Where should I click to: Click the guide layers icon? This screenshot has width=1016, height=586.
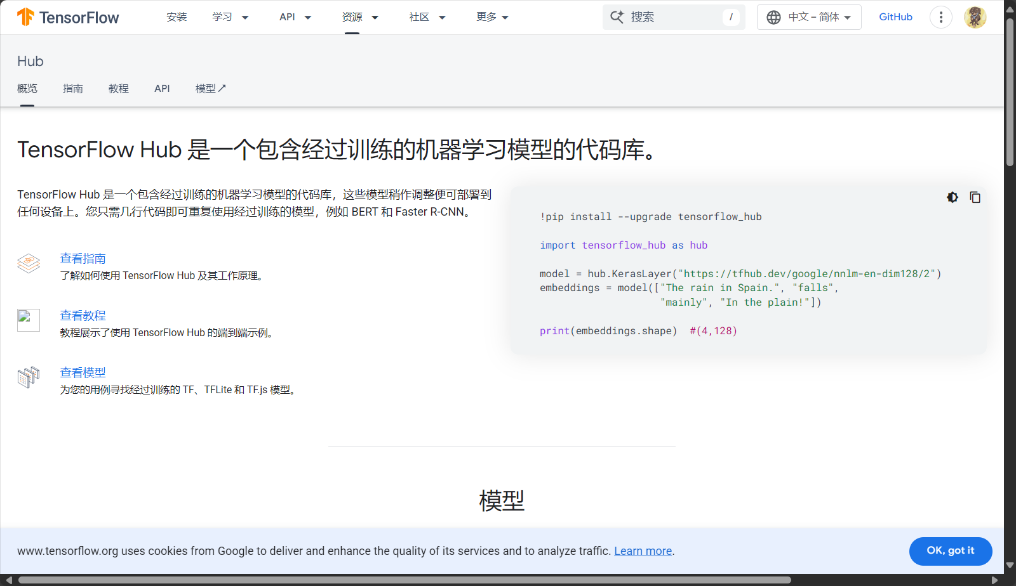(29, 263)
